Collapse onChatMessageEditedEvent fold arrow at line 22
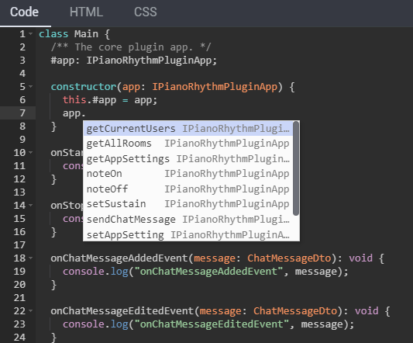The image size is (413, 343). (31, 311)
